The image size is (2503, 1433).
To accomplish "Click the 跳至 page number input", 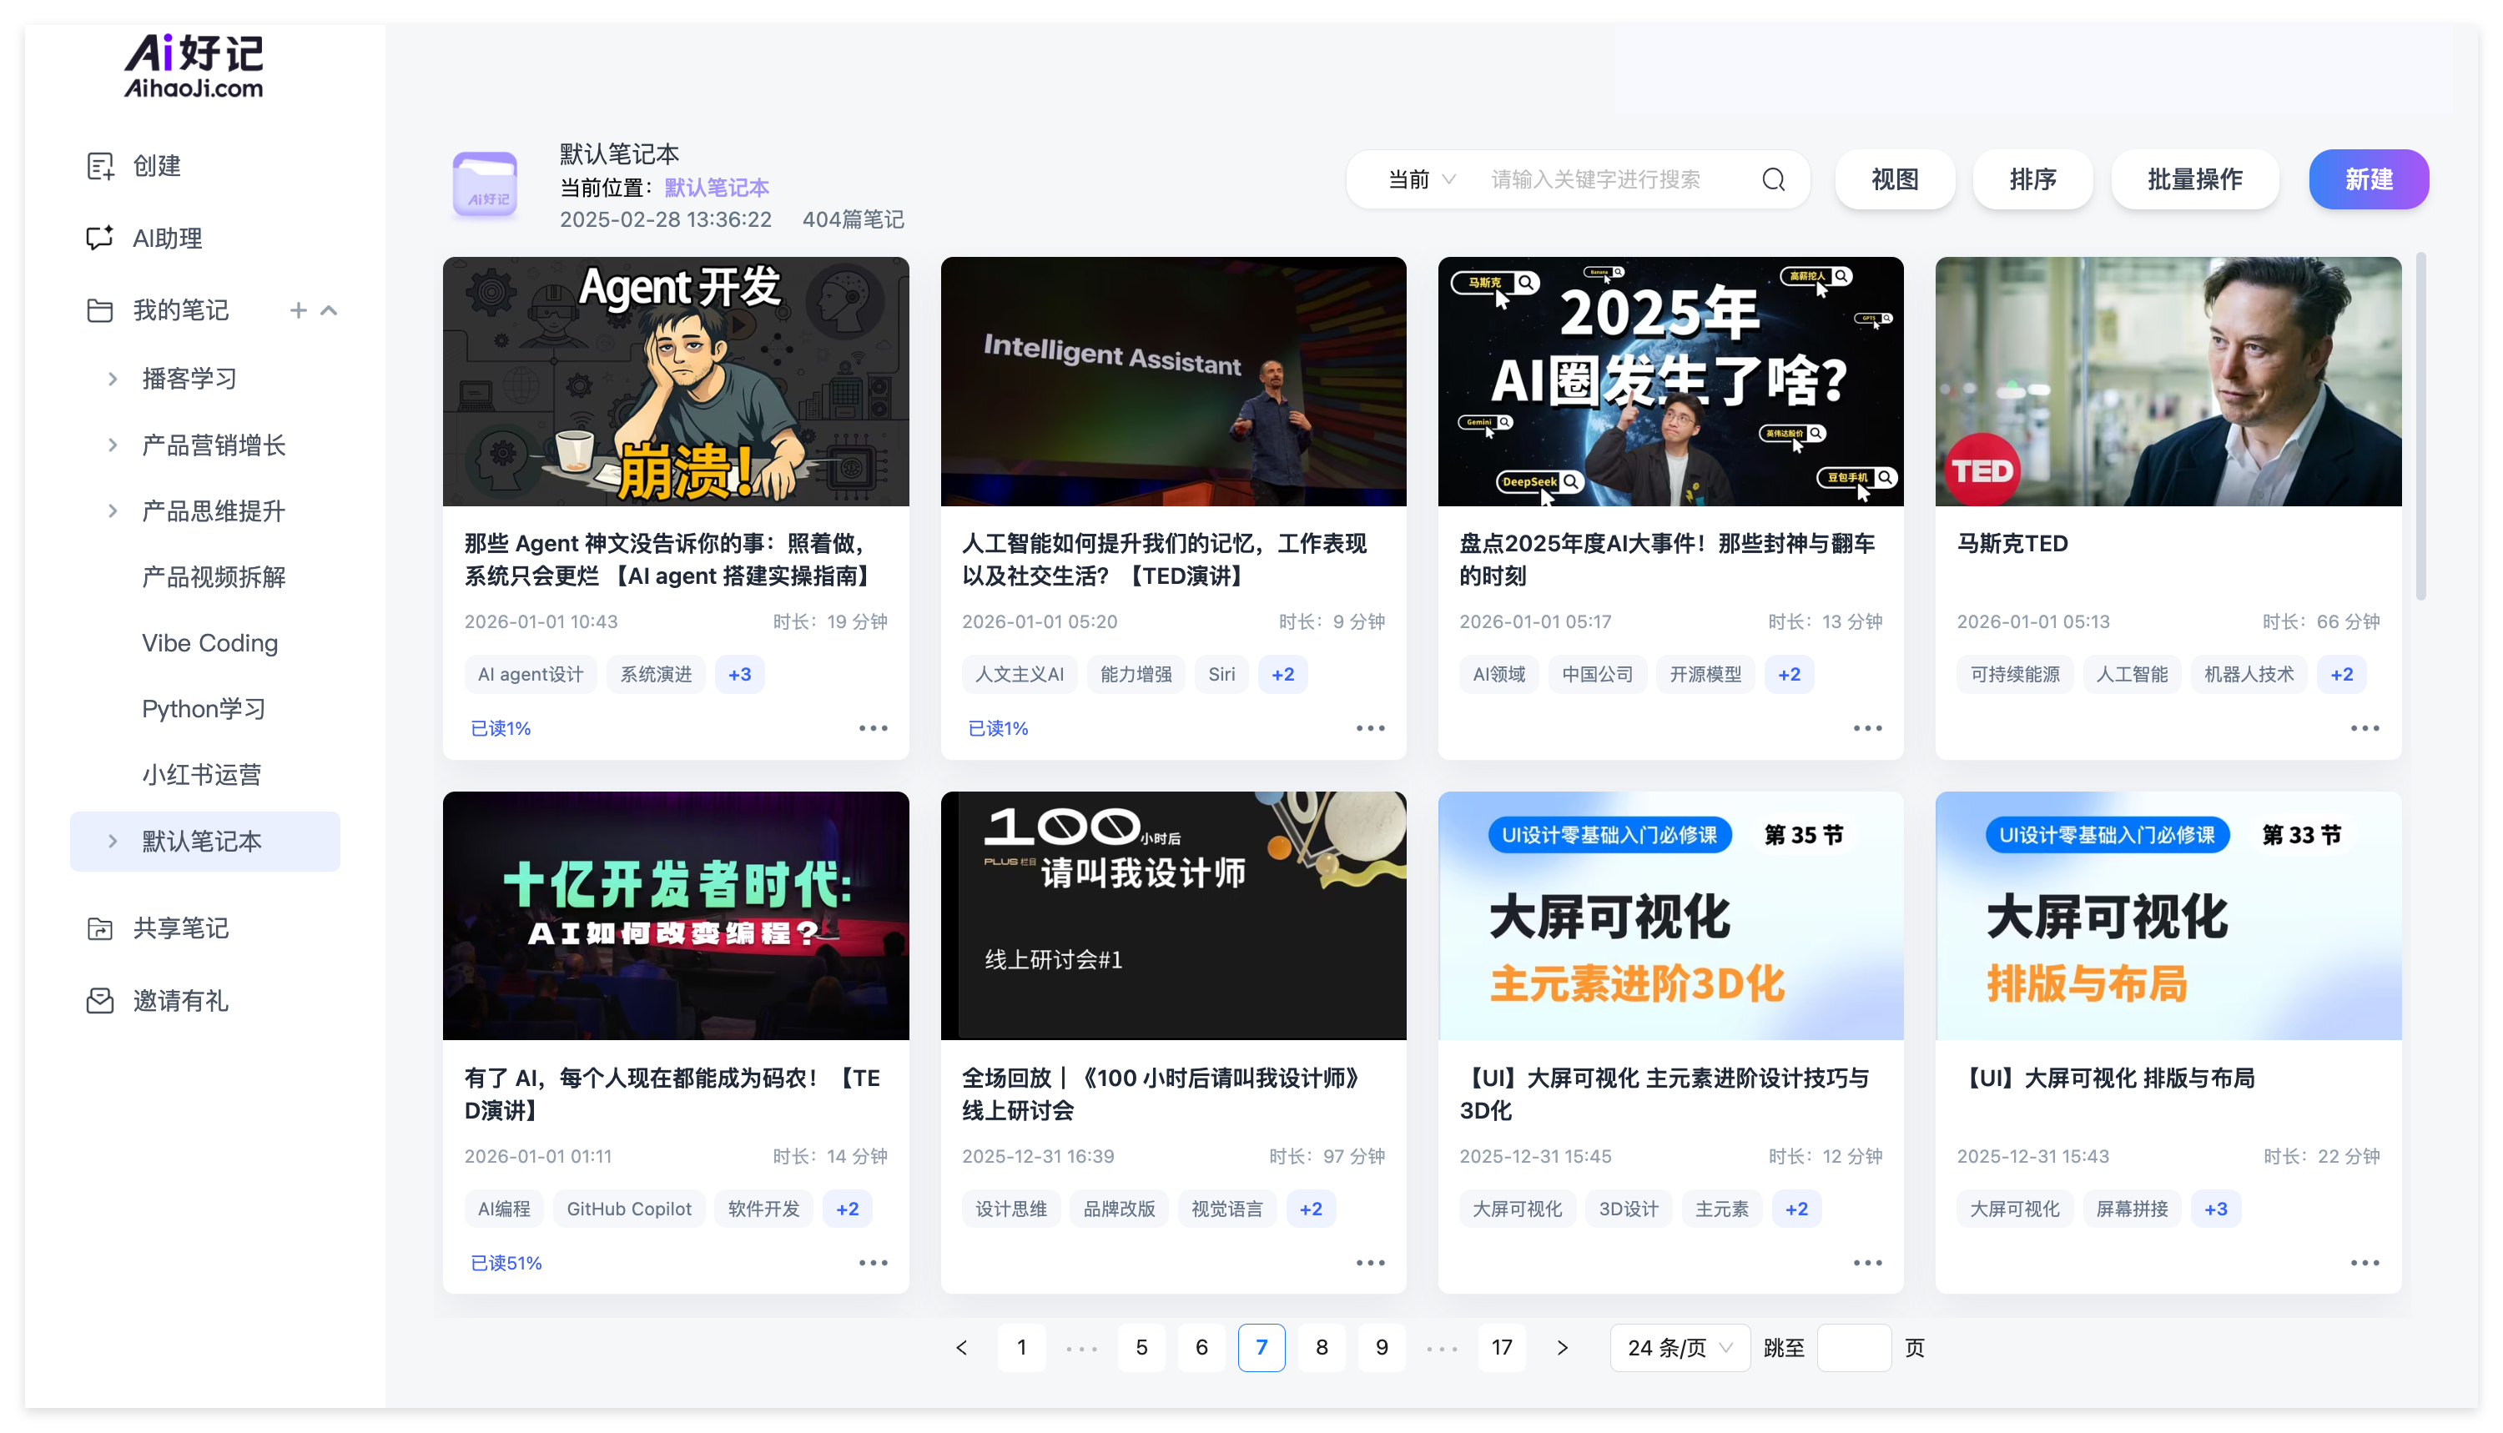I will [1853, 1347].
